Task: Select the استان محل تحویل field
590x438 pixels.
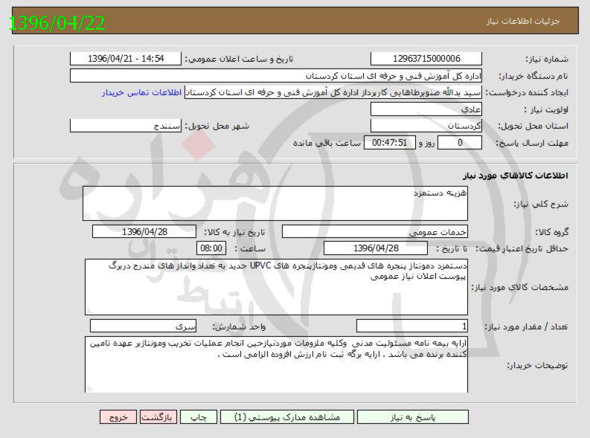Action: tap(426, 126)
